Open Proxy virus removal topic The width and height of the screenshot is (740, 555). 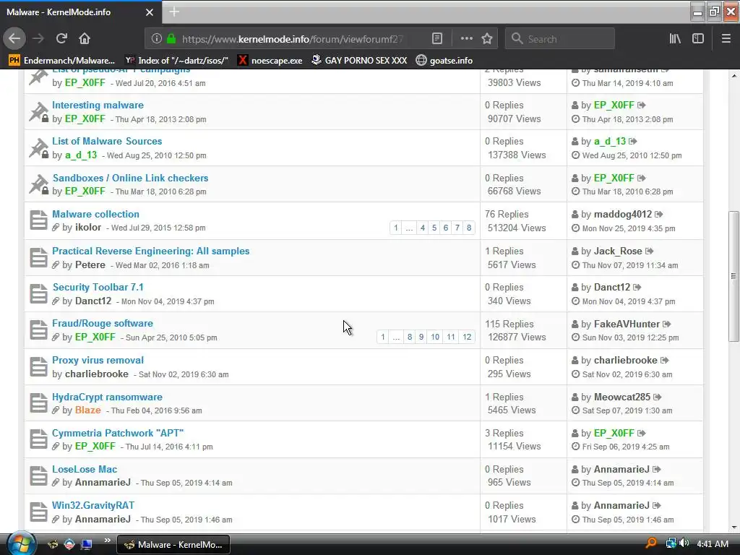pyautogui.click(x=98, y=360)
